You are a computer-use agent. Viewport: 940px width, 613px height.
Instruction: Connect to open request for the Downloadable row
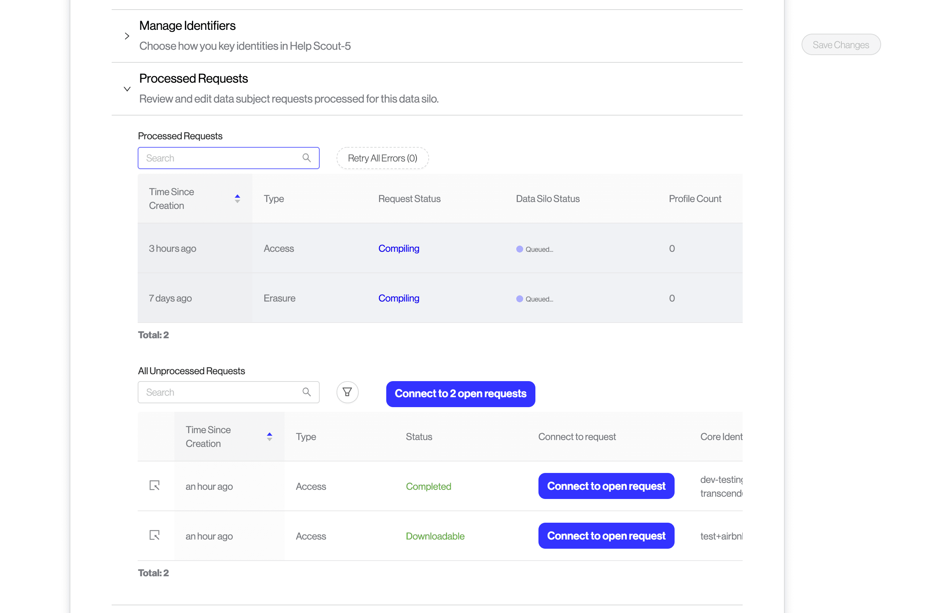pos(606,536)
